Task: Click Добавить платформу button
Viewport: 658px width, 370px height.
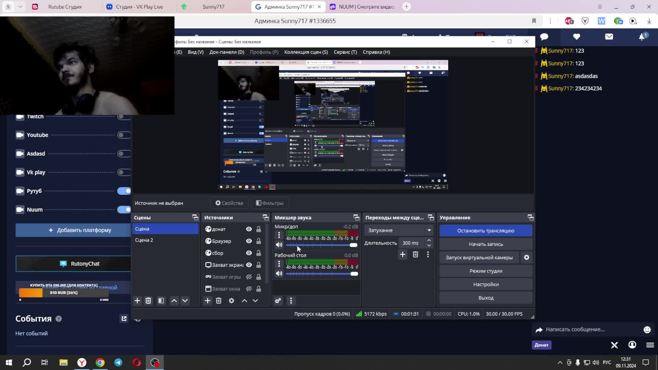Action: pyautogui.click(x=73, y=230)
